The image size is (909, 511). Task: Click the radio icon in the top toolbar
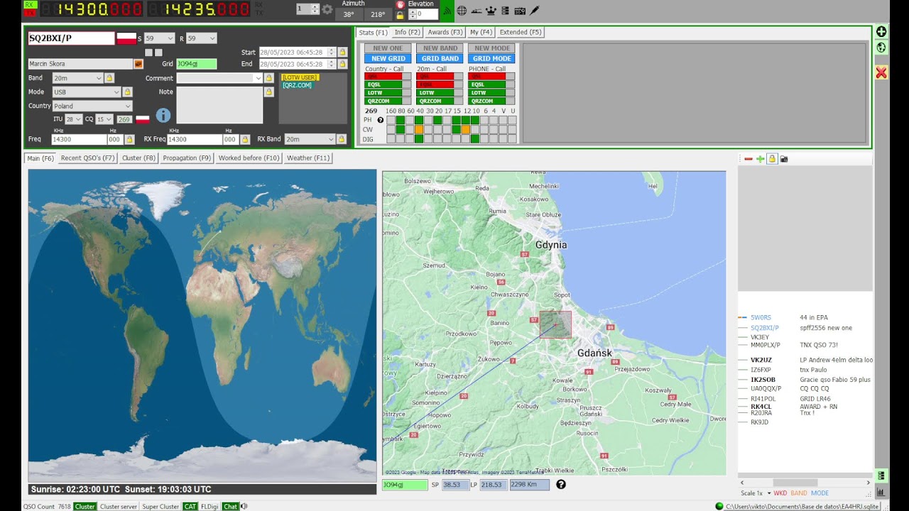[x=520, y=11]
